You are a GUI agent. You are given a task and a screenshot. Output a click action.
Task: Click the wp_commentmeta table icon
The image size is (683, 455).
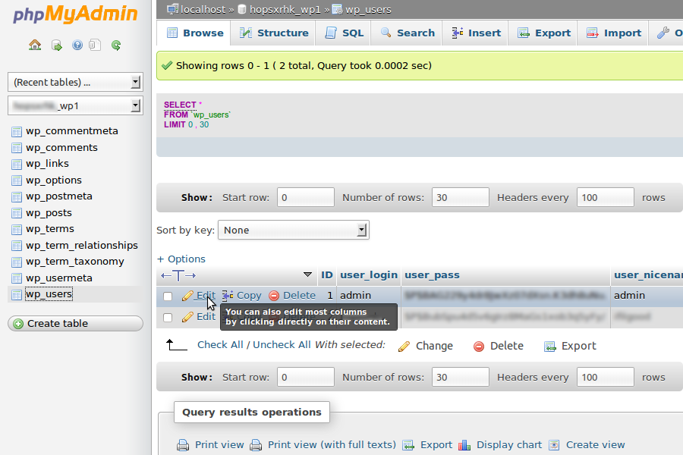click(x=17, y=131)
